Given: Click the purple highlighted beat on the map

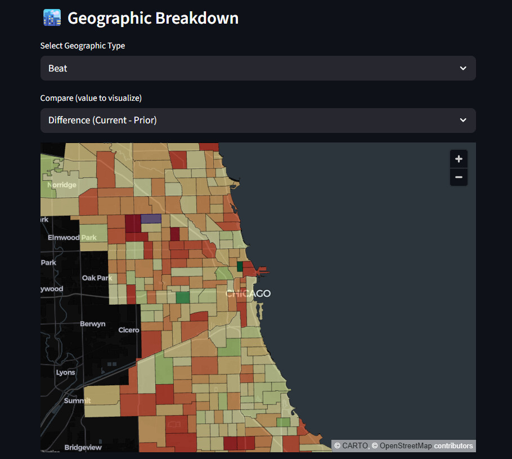Looking at the screenshot, I should click(x=151, y=219).
